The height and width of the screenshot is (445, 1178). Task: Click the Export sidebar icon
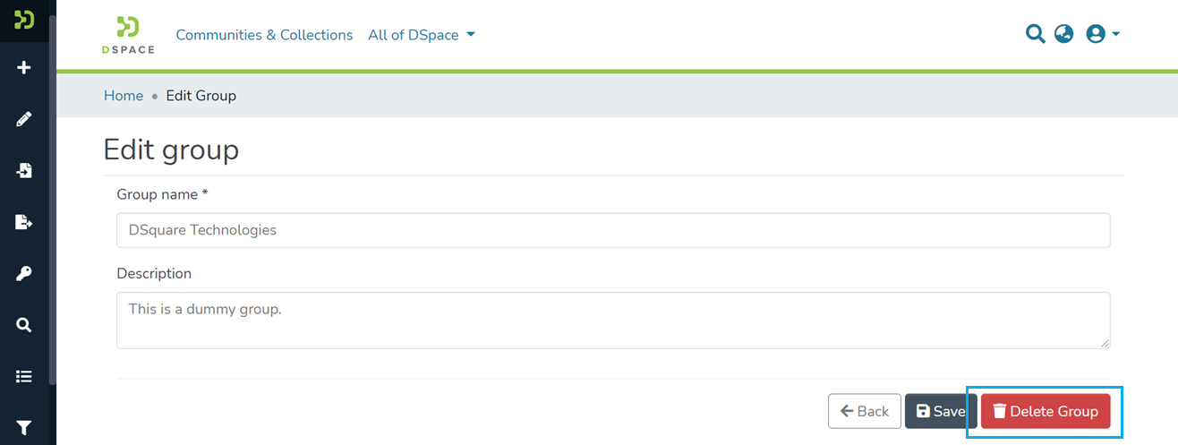pos(24,222)
